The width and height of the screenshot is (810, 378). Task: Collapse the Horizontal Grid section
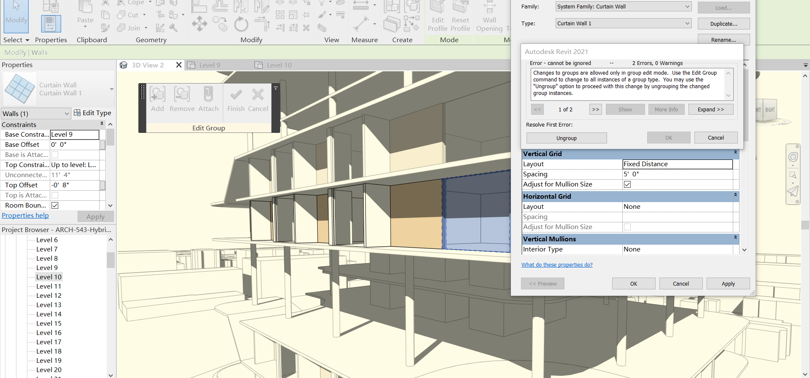click(735, 195)
